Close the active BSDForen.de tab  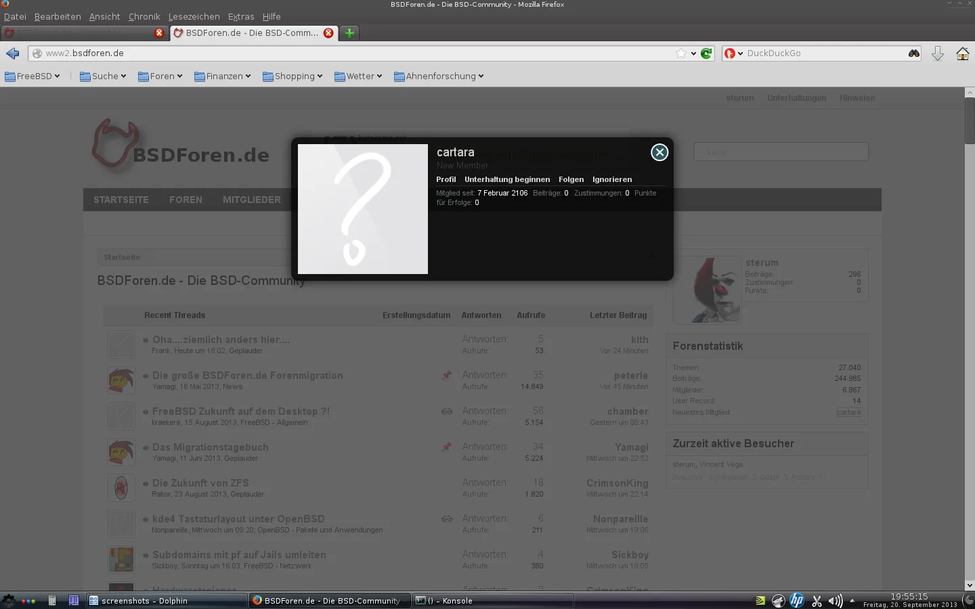point(328,32)
